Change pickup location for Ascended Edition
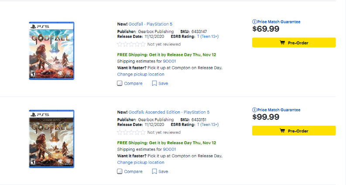346x185 pixels. (x=140, y=162)
